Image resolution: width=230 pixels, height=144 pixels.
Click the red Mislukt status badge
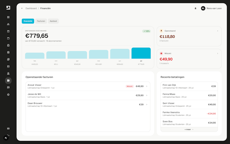click(129, 86)
